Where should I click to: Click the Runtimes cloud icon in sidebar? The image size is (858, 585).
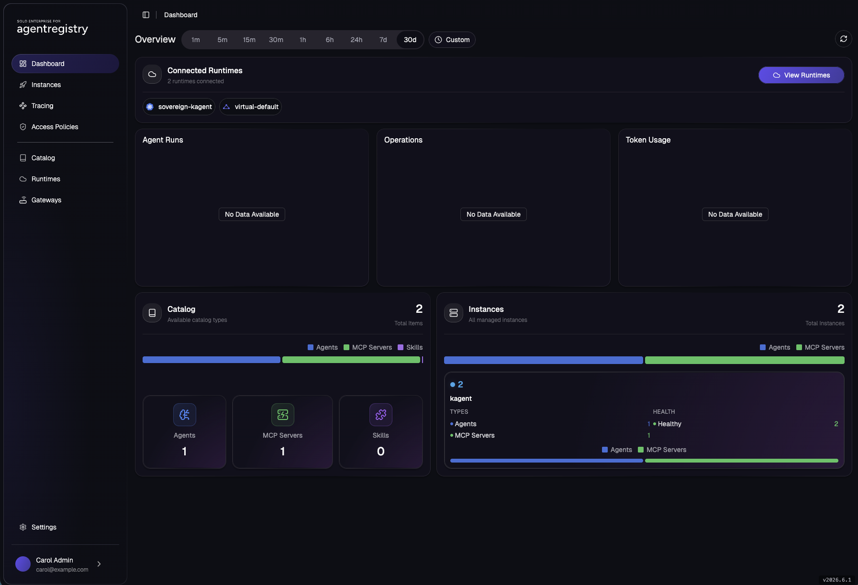pyautogui.click(x=23, y=179)
